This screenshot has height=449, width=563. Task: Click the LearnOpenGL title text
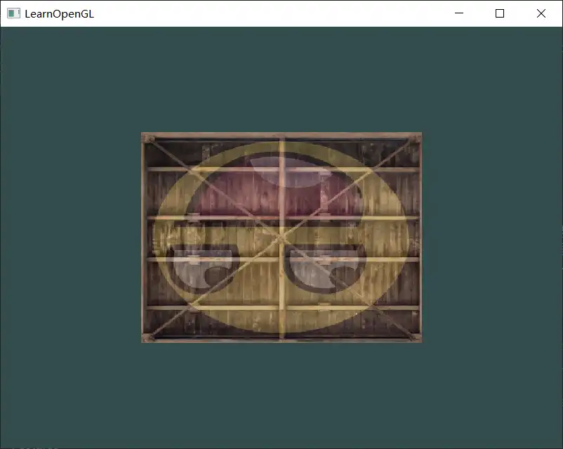tap(59, 13)
